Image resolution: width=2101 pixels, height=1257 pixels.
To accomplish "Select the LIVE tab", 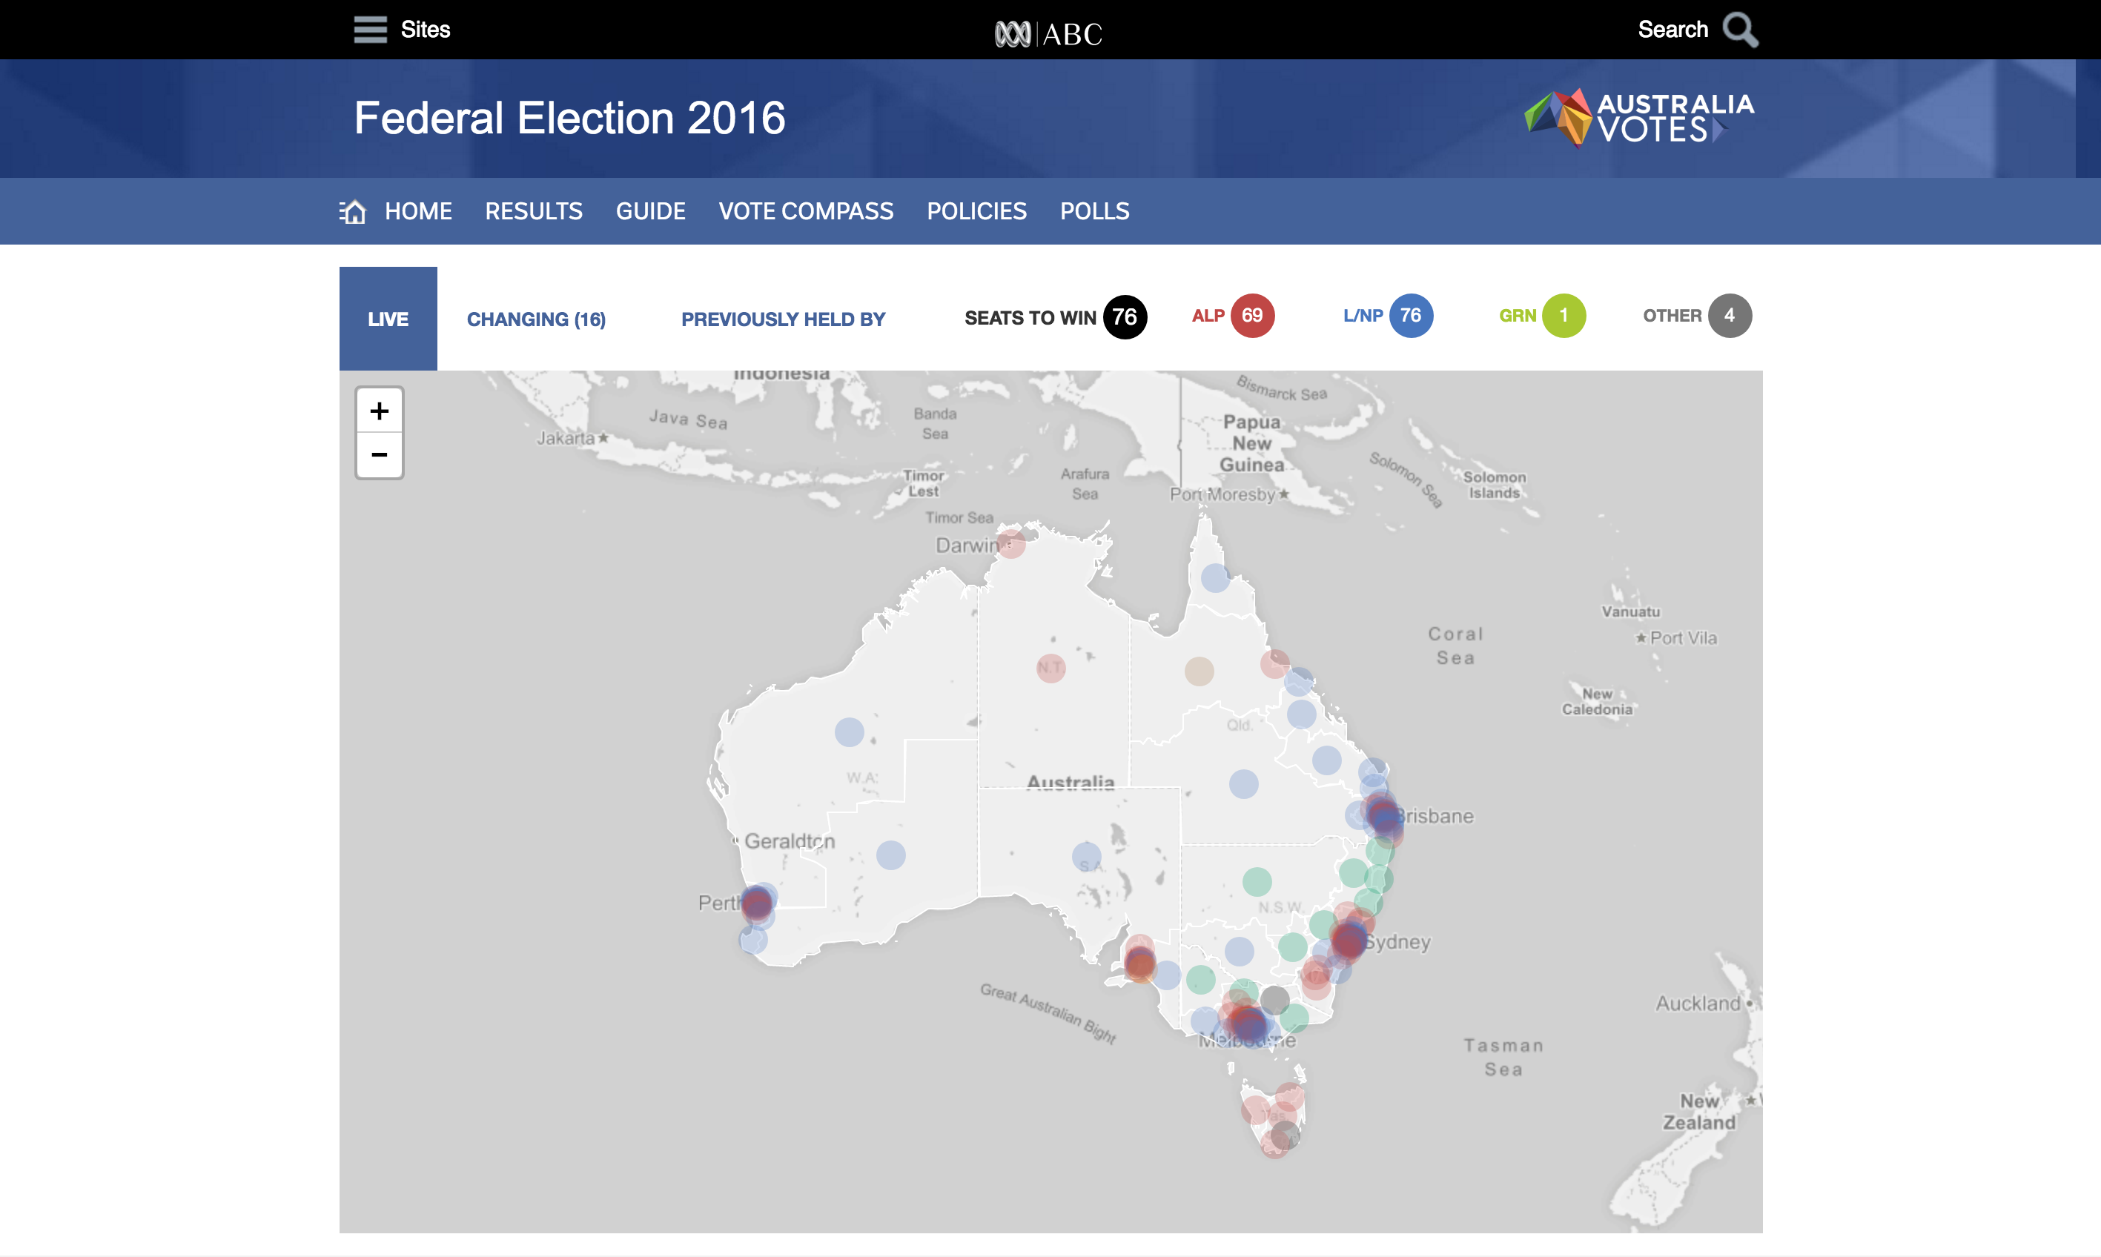I will click(388, 319).
